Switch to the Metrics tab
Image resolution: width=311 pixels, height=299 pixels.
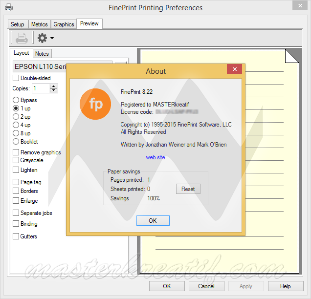[40, 24]
